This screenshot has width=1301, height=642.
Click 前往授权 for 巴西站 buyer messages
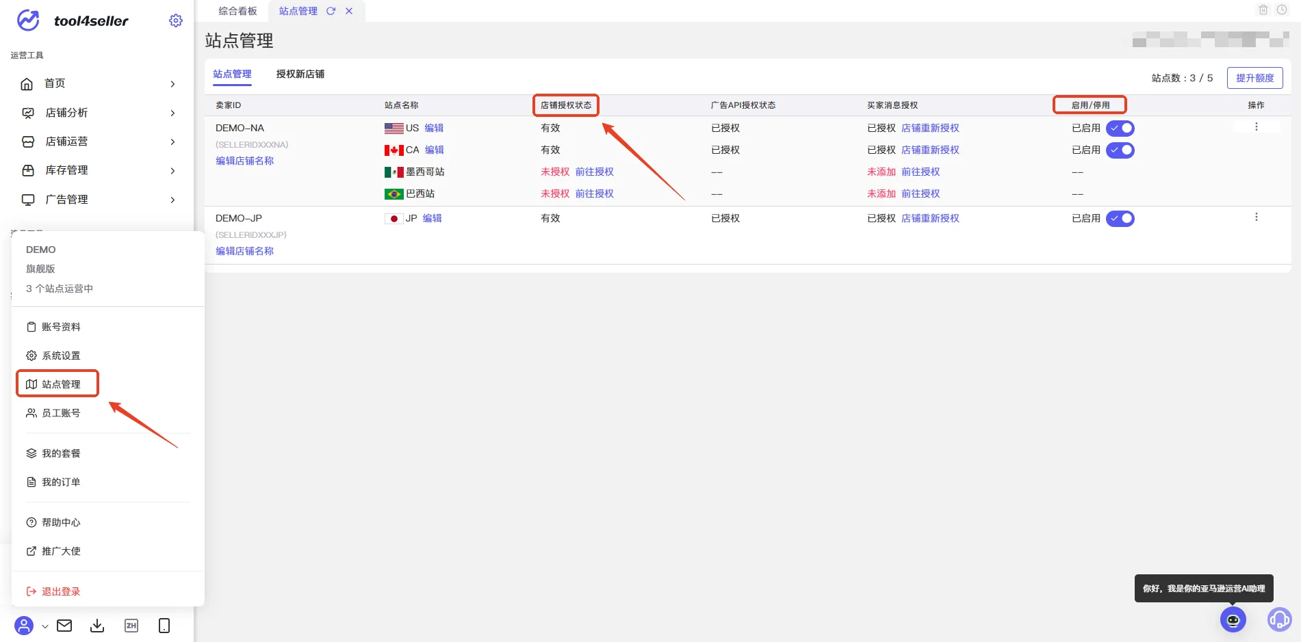pos(920,193)
